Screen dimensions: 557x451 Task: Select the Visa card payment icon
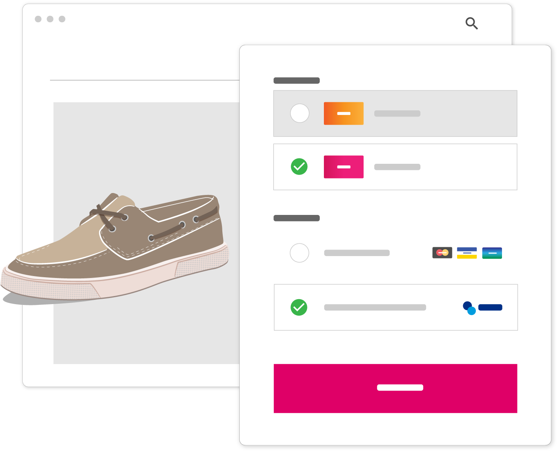click(467, 253)
